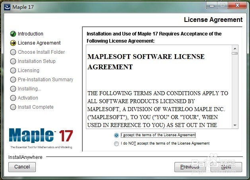The height and width of the screenshot is (180, 250).
Task: Select "I do NOT accept the terms" radio button
Action: 116,144
